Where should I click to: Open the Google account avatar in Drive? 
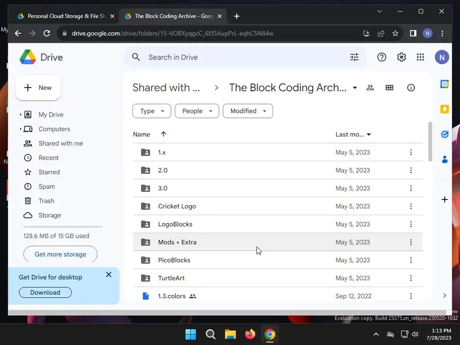[x=442, y=57]
